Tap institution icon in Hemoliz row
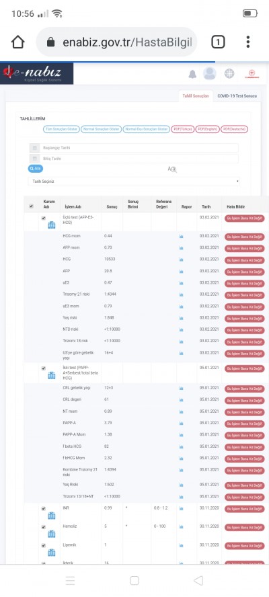Image resolution: width=269 pixels, height=597 pixels. click(51, 534)
